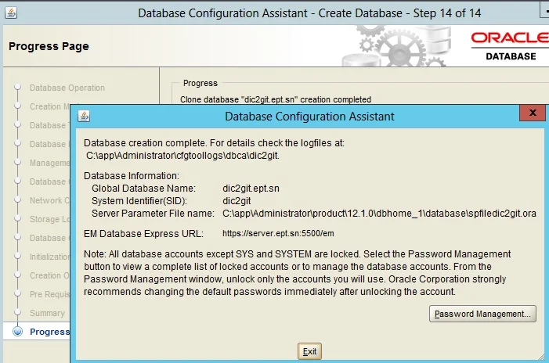Select the Progress step in sidebar
The height and width of the screenshot is (363, 549).
tap(49, 332)
